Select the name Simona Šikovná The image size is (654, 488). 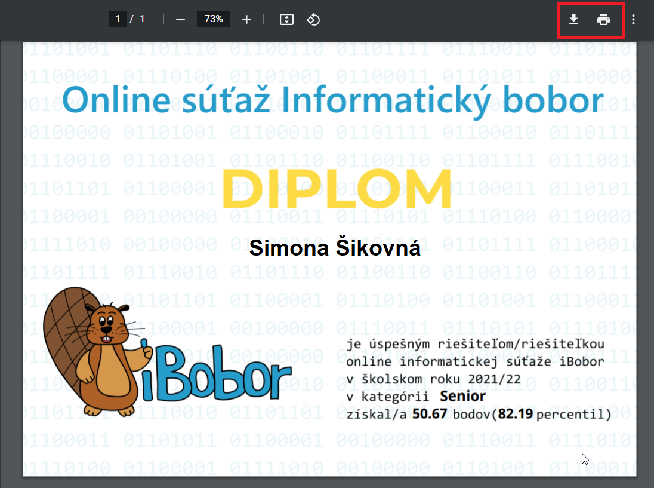coord(335,247)
